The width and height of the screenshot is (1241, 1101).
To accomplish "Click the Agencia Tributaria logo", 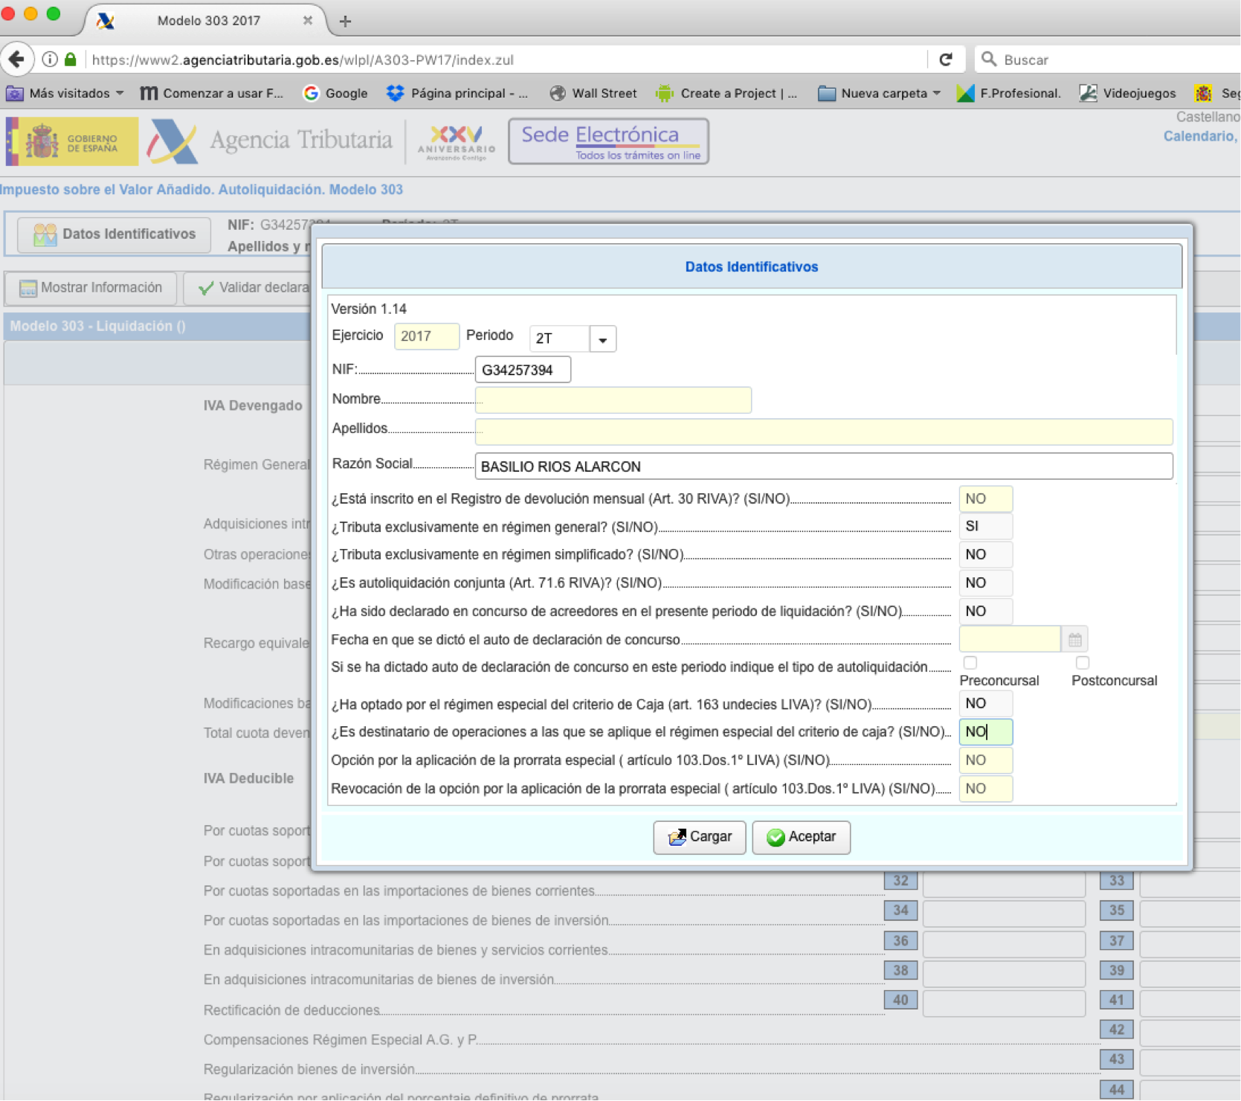I will [x=270, y=141].
